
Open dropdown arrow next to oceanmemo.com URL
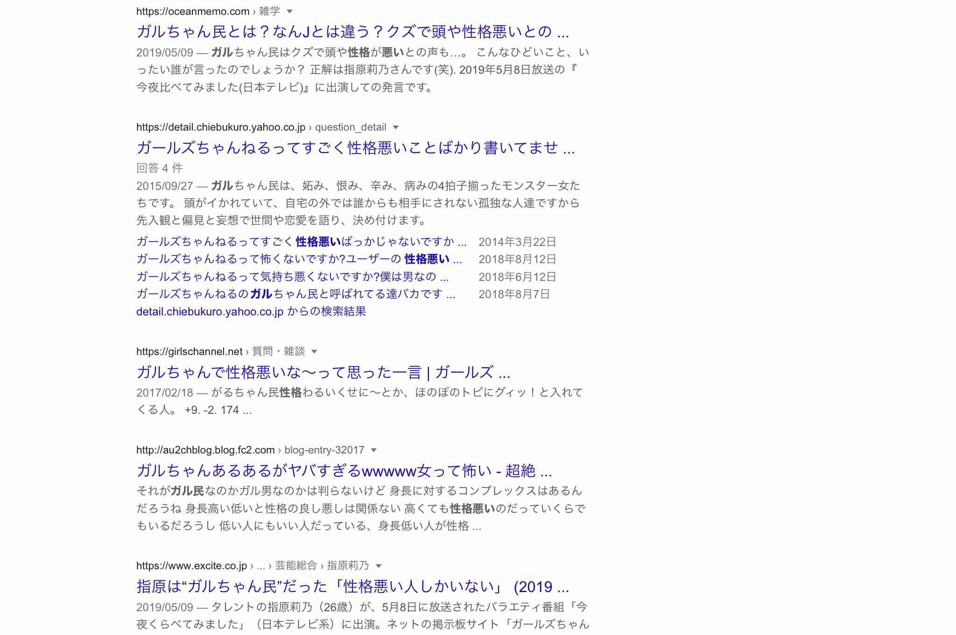click(289, 11)
